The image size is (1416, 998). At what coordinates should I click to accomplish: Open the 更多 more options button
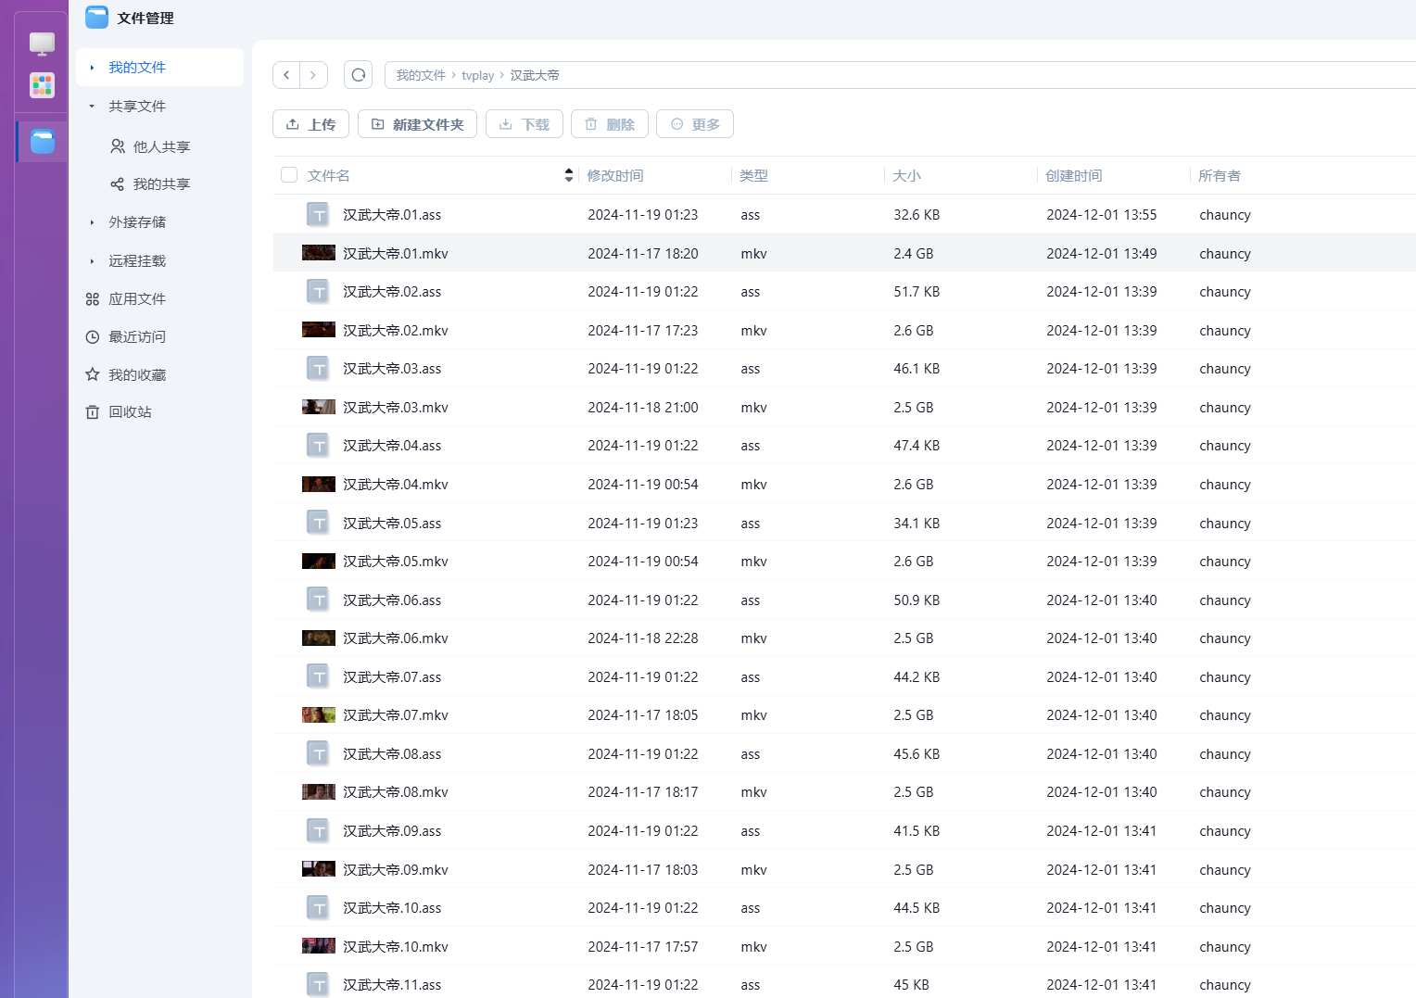tap(695, 124)
